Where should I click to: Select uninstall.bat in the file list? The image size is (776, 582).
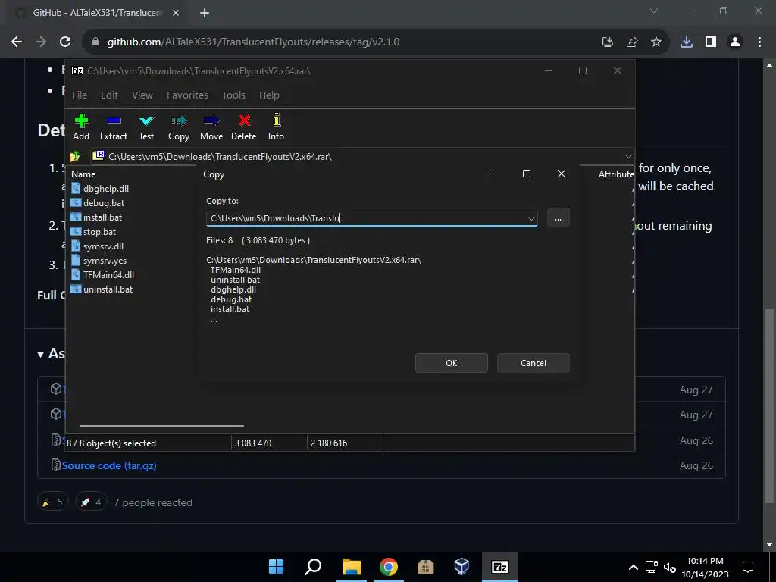click(102, 289)
